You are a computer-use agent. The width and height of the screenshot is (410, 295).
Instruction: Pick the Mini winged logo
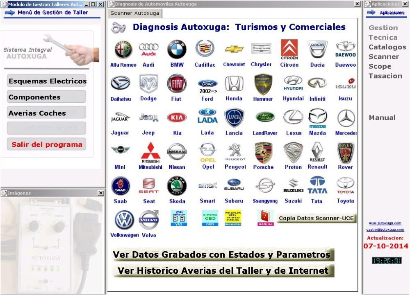click(x=120, y=150)
